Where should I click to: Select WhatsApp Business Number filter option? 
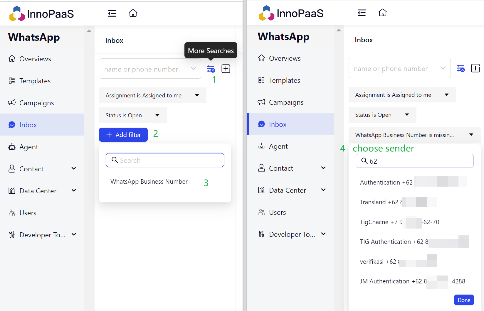point(149,182)
